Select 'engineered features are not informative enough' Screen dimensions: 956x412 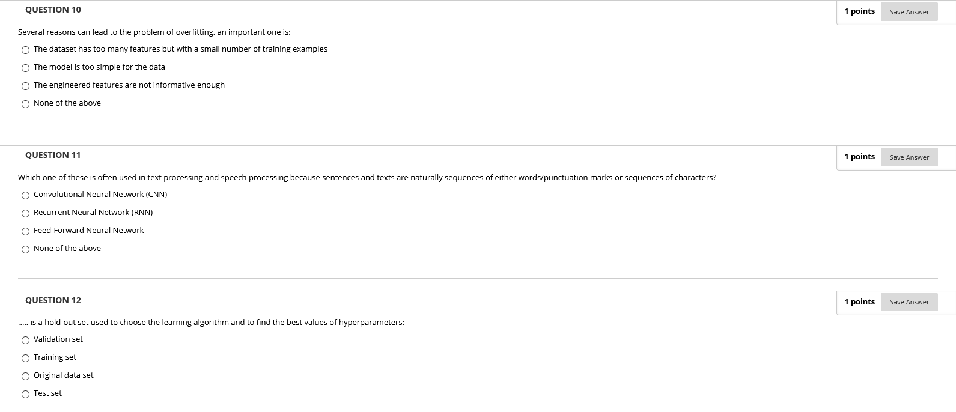click(x=25, y=86)
